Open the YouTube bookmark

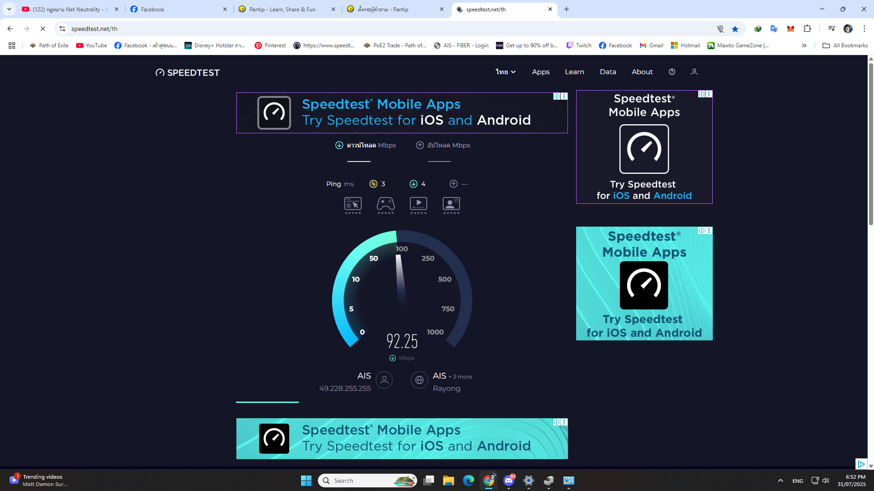[x=92, y=46]
